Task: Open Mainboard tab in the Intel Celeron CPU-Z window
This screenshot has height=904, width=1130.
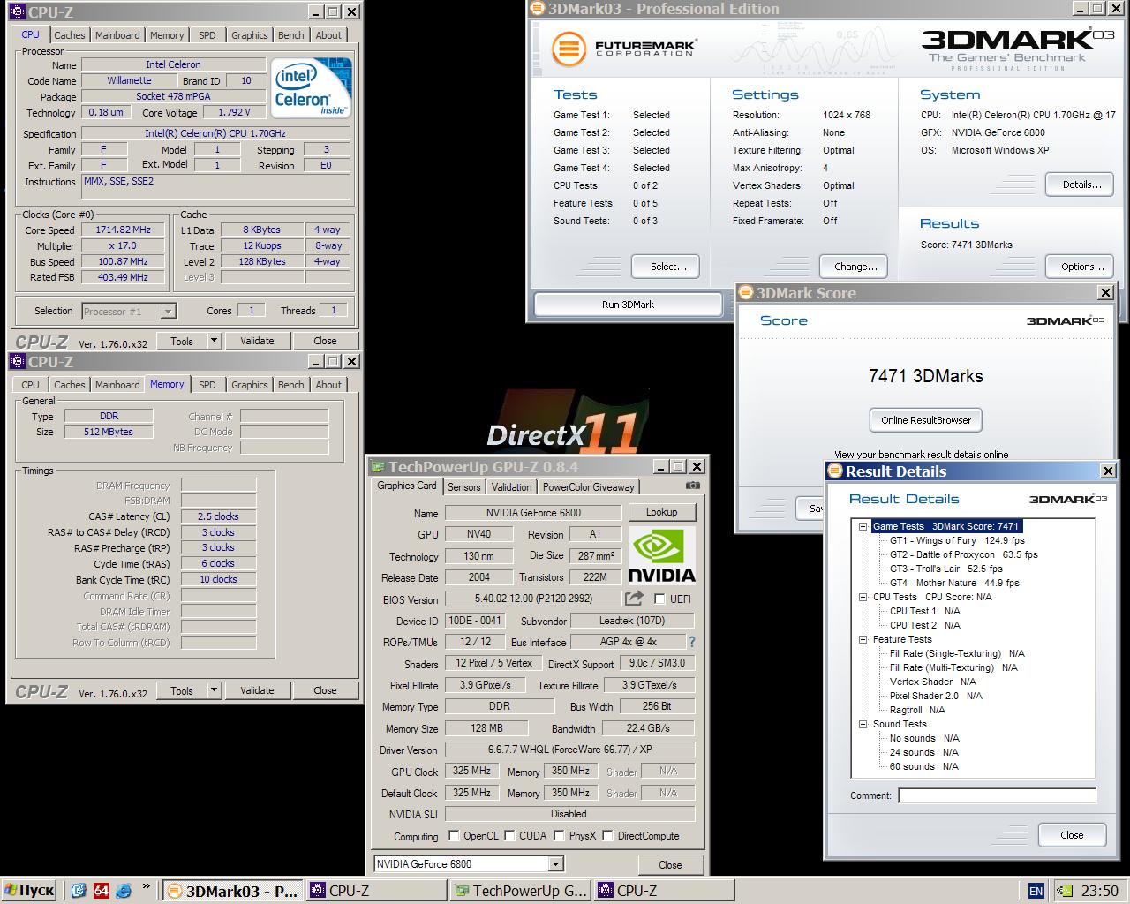Action: click(x=117, y=35)
